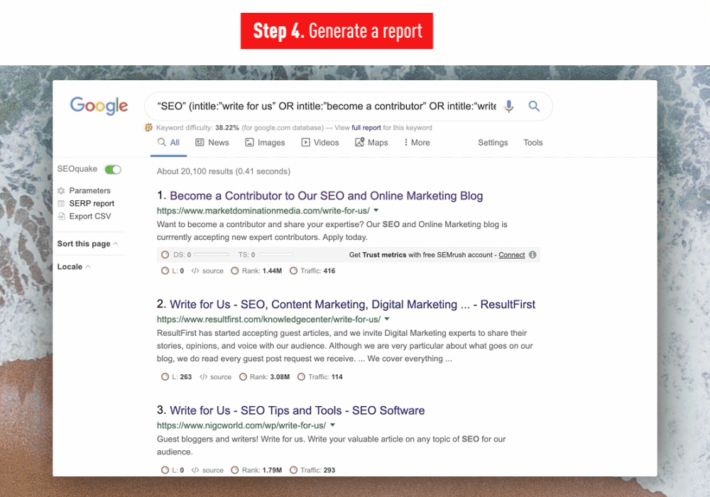
Task: Switch to the Videos tab
Action: click(320, 143)
